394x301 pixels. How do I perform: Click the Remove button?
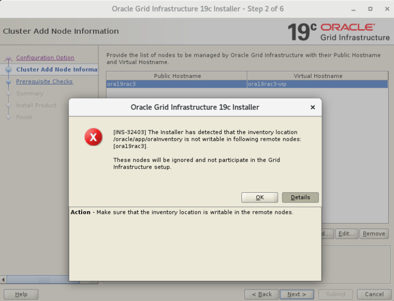tap(374, 234)
